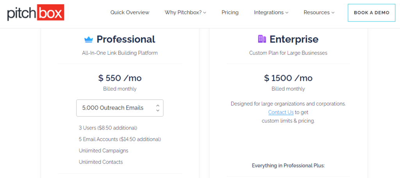Click the Pitchbox logo
This screenshot has height=178, width=400.
pos(36,12)
